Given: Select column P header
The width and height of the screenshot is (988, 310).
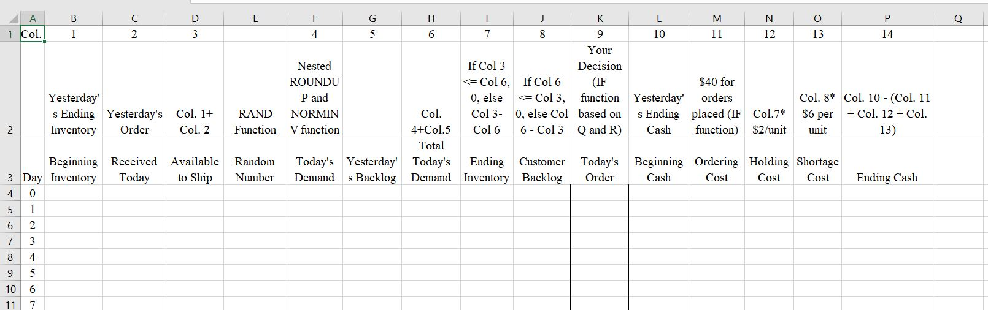Looking at the screenshot, I should click(x=887, y=18).
